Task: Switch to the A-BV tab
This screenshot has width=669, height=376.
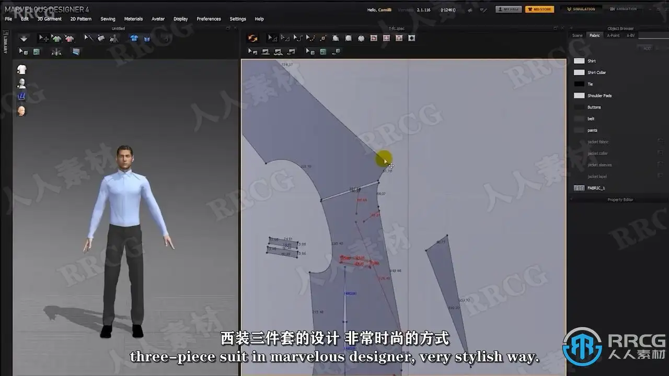Action: (631, 36)
